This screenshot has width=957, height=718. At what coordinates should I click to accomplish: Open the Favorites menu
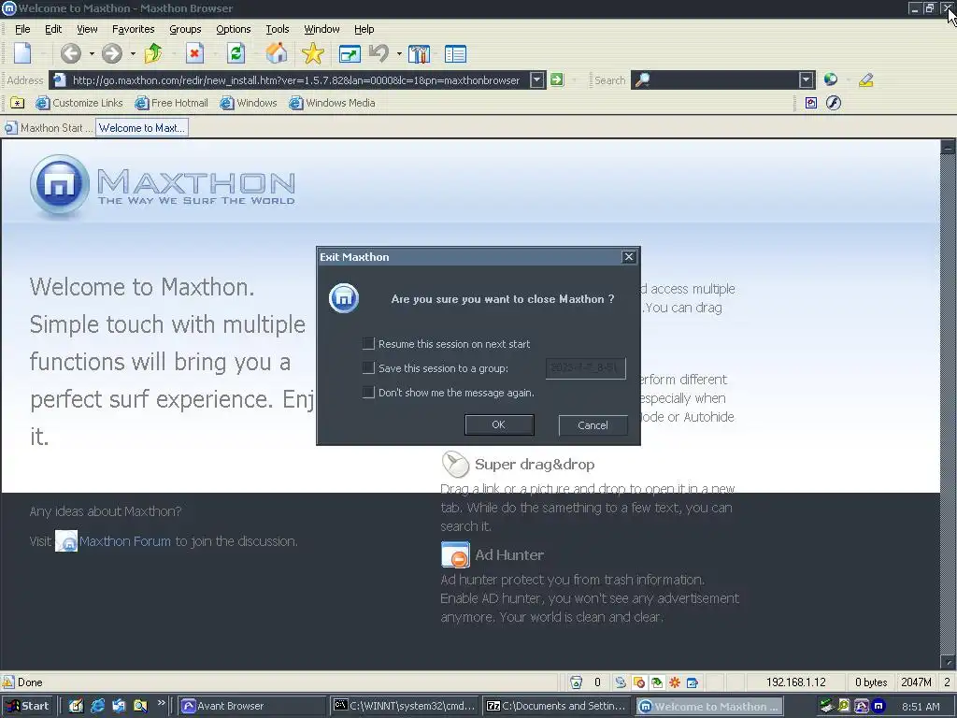(133, 29)
